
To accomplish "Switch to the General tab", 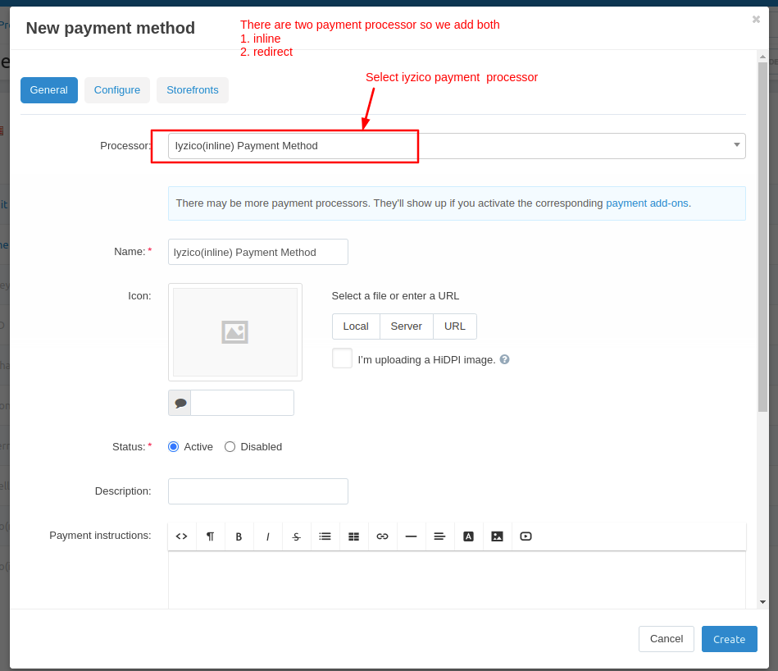I will (x=48, y=90).
